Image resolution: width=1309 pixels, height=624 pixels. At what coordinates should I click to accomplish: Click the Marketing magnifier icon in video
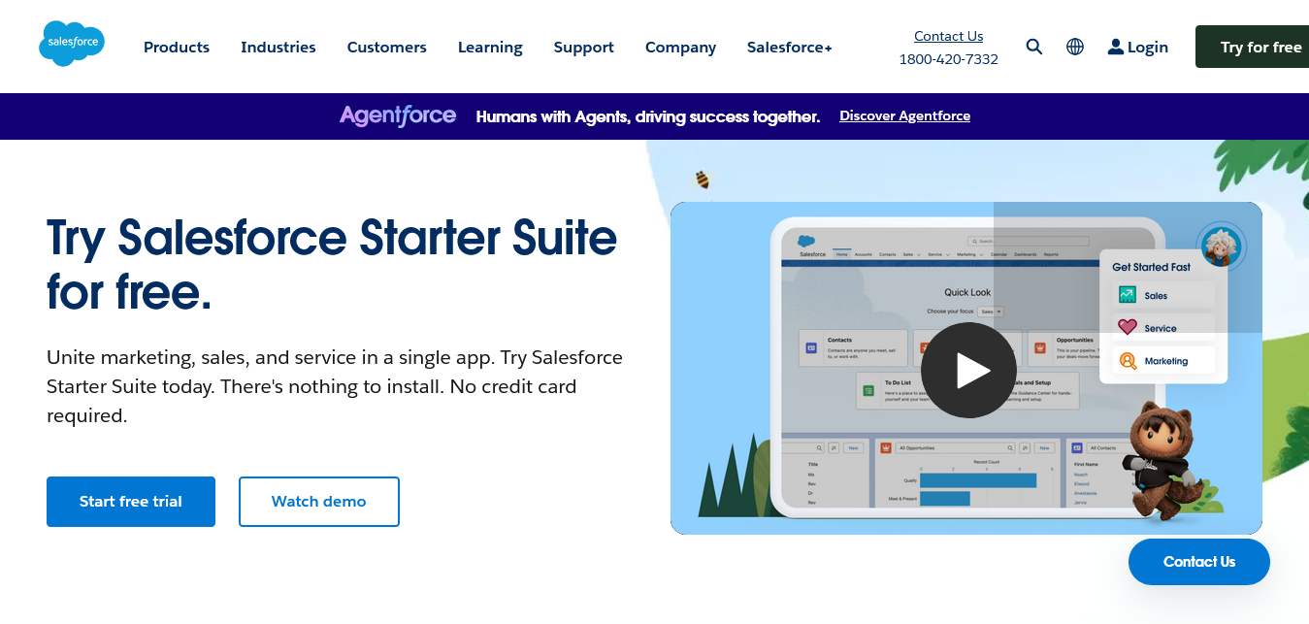pos(1128,361)
